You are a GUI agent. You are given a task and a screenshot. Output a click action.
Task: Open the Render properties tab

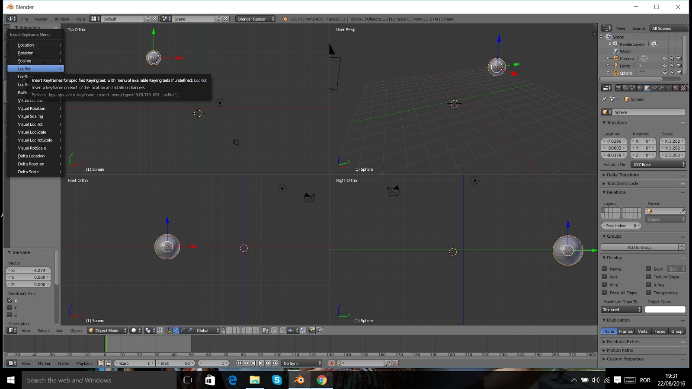pyautogui.click(x=618, y=88)
